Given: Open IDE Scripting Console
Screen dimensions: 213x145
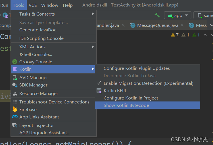Looking at the screenshot, I should click(53, 38).
